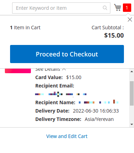Click the blurred recipient name value
The image size is (134, 153).
pyautogui.click(x=99, y=102)
